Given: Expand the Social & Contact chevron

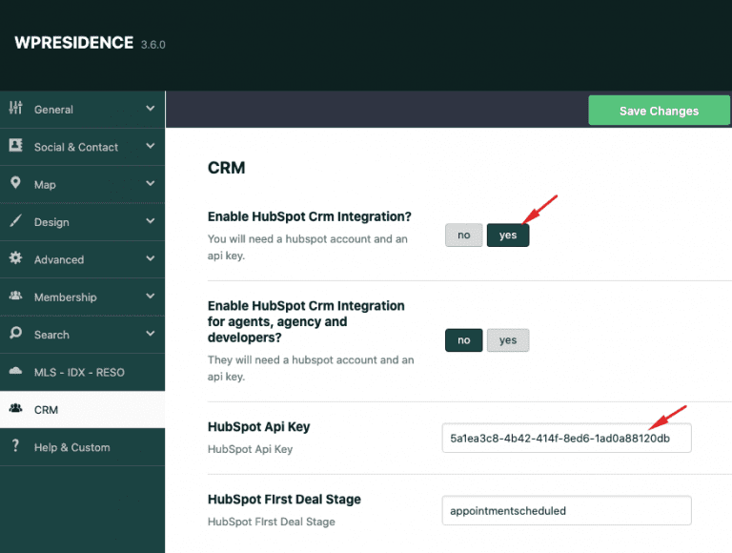Looking at the screenshot, I should pos(151,146).
